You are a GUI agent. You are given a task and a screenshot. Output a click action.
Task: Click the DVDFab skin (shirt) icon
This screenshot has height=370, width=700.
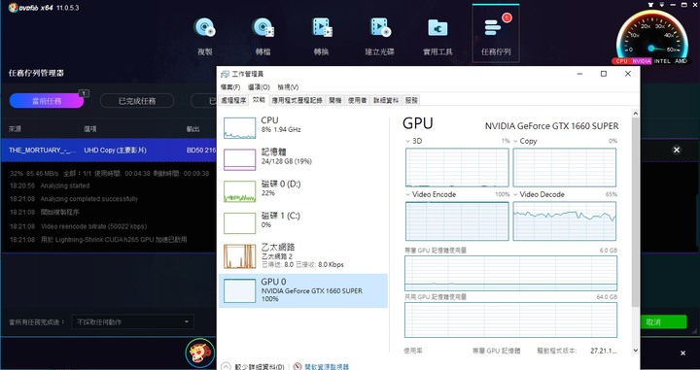click(650, 5)
